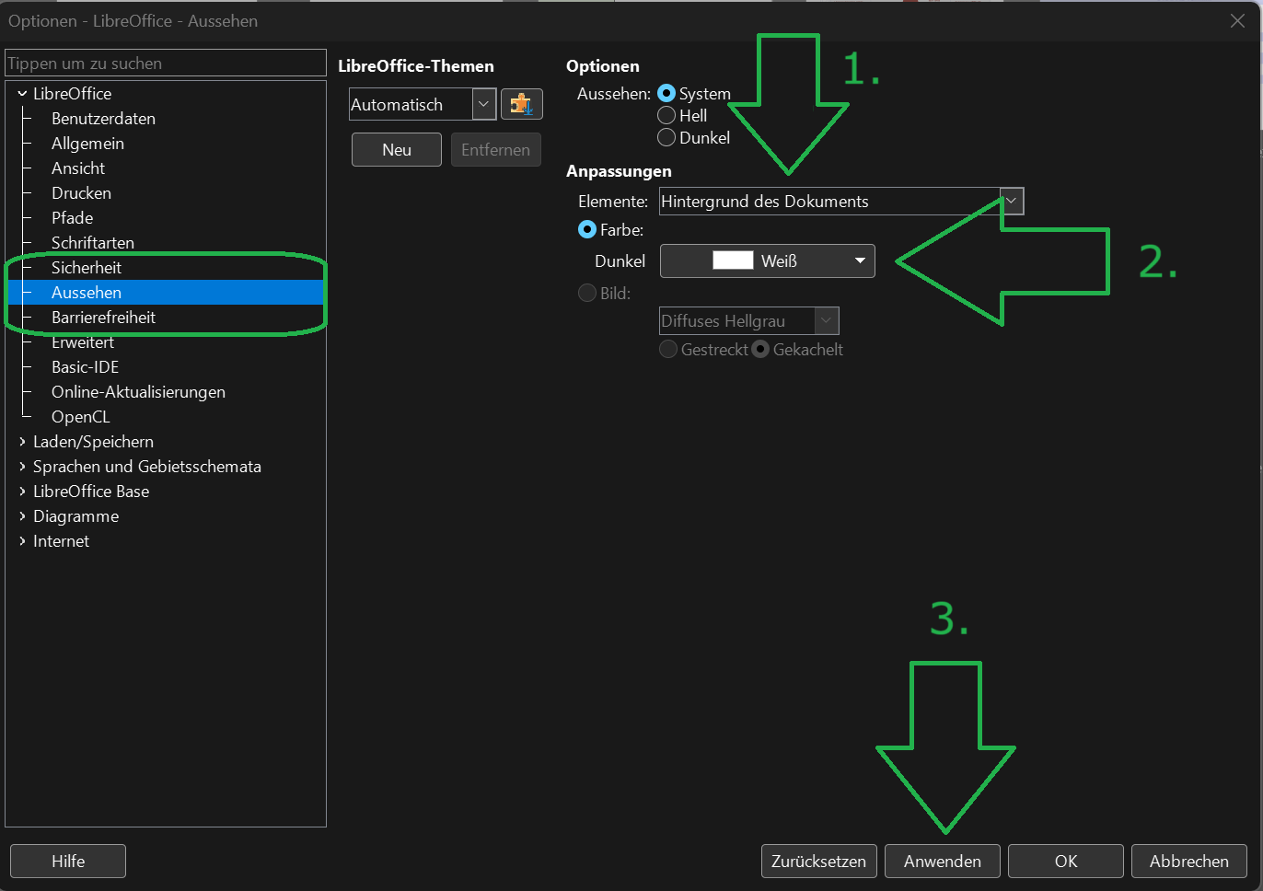Screen dimensions: 1263x891
Task: Confirm with the OK button
Action: [1066, 862]
